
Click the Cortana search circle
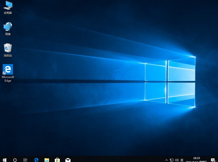pos(15,160)
